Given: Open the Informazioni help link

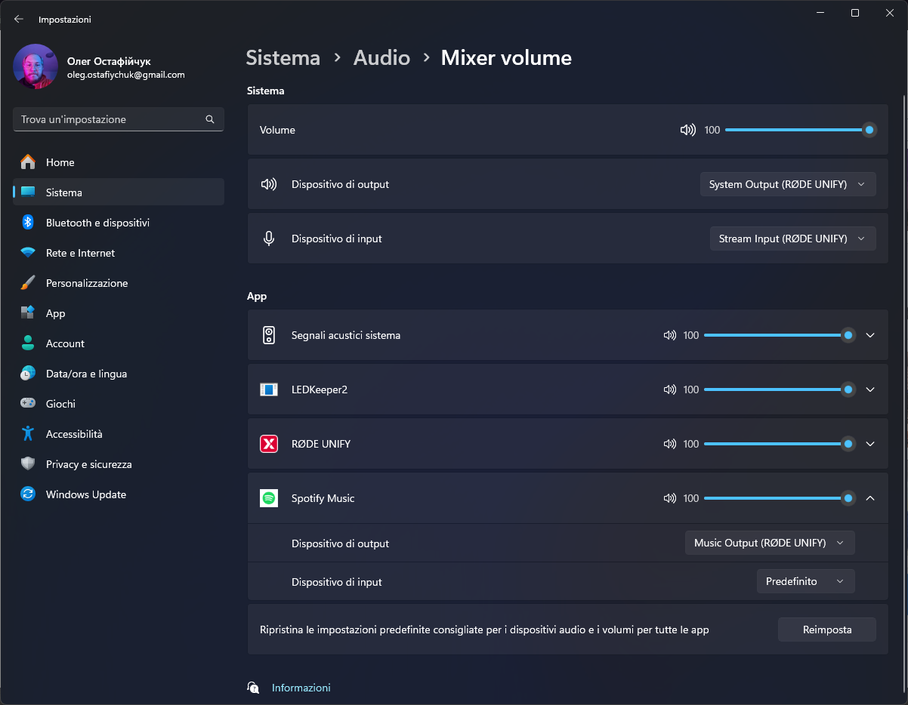Looking at the screenshot, I should [301, 688].
